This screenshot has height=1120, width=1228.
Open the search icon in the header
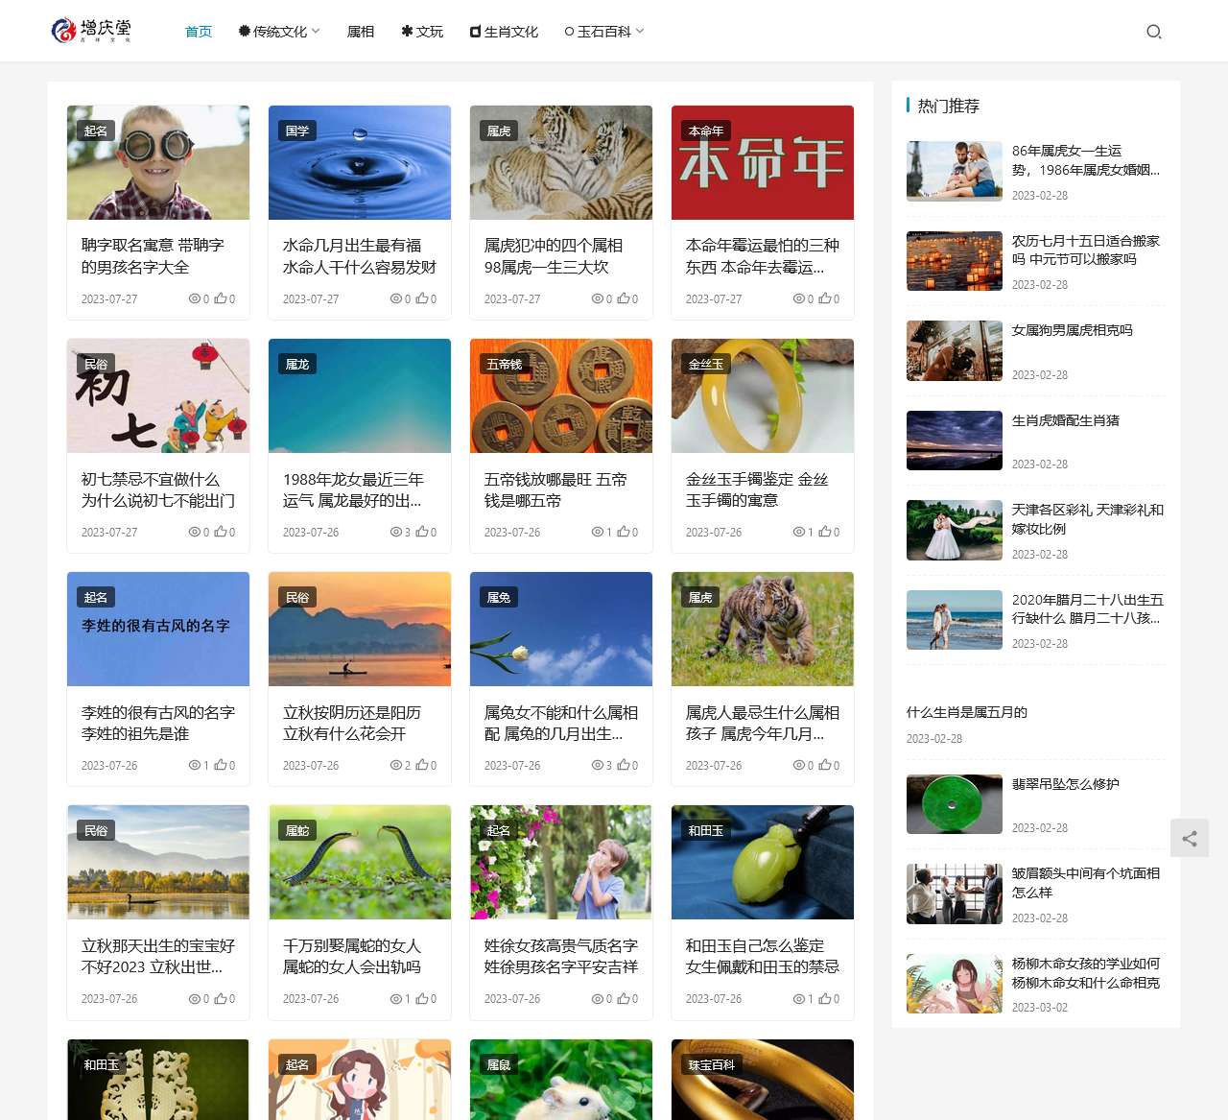pos(1154,32)
